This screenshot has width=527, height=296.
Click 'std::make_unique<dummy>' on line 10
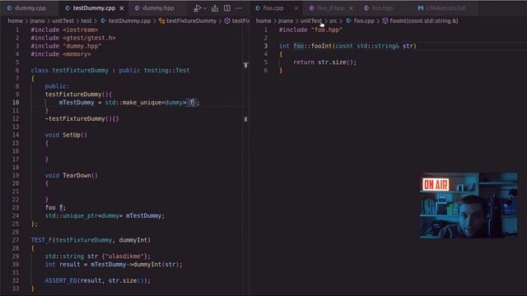[x=146, y=102]
